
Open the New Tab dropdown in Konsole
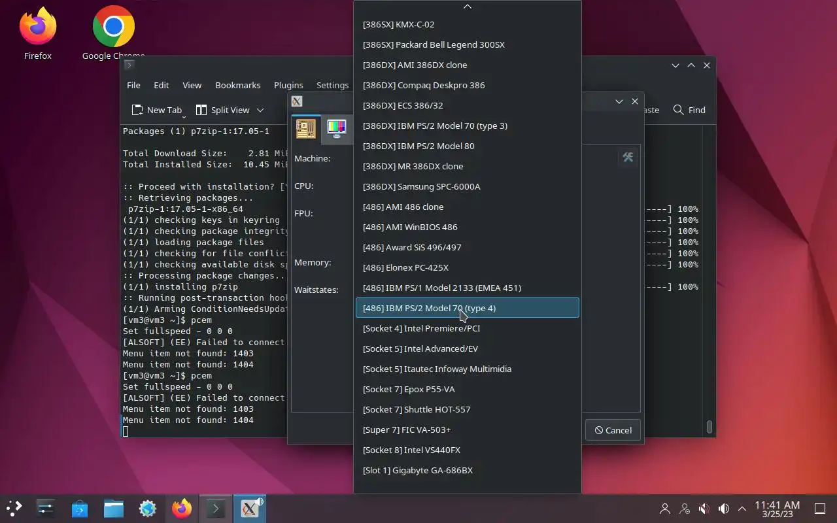click(x=184, y=116)
